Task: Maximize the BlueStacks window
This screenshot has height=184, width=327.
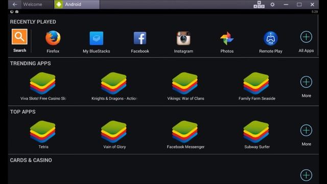Action: (x=299, y=5)
